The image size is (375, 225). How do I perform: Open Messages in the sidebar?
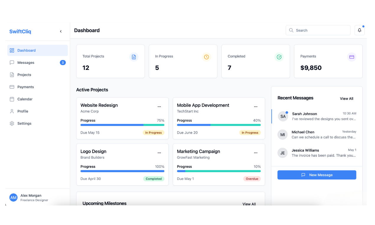[x=37, y=62]
